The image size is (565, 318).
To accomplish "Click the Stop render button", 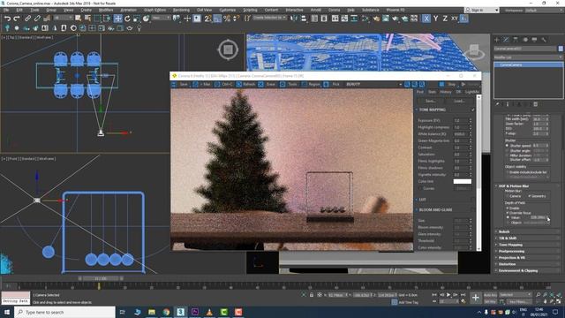I will 448,84.
